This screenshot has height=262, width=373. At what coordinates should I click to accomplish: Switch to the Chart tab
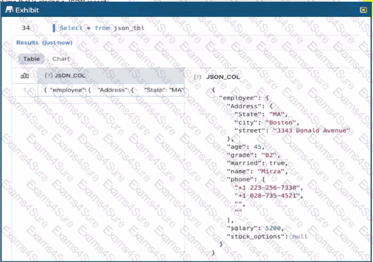(60, 59)
